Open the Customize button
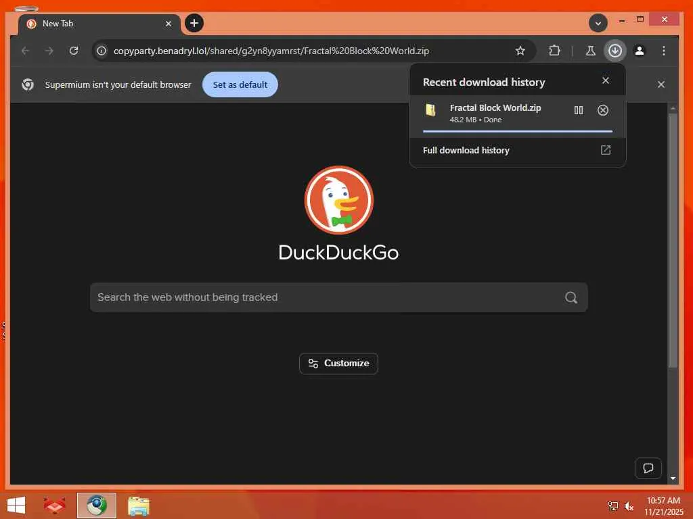Screen dimensions: 693x519 pos(338,363)
